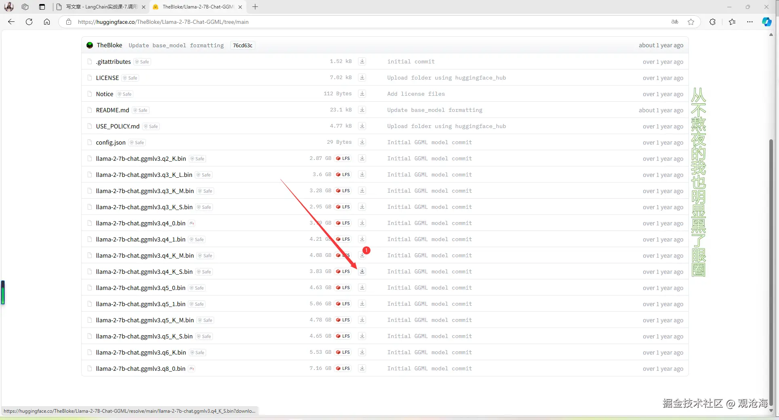This screenshot has width=779, height=420.
Task: Download the q5_1.bin model file
Action: pyautogui.click(x=362, y=304)
